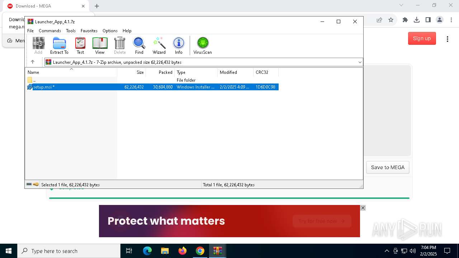Open Chrome tab search chevron

(x=401, y=5)
